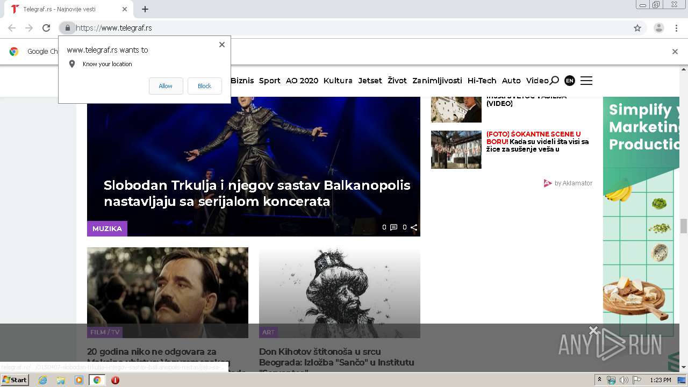The image size is (688, 387).
Task: Click scrollbar down arrow
Action: [684, 367]
